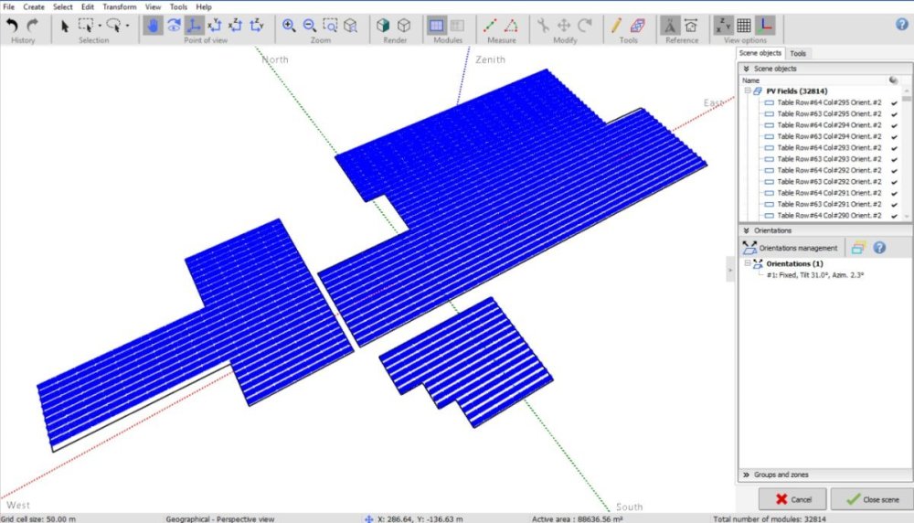Click the Close scene button
Viewport: 914px width, 523px height.
[x=871, y=499]
